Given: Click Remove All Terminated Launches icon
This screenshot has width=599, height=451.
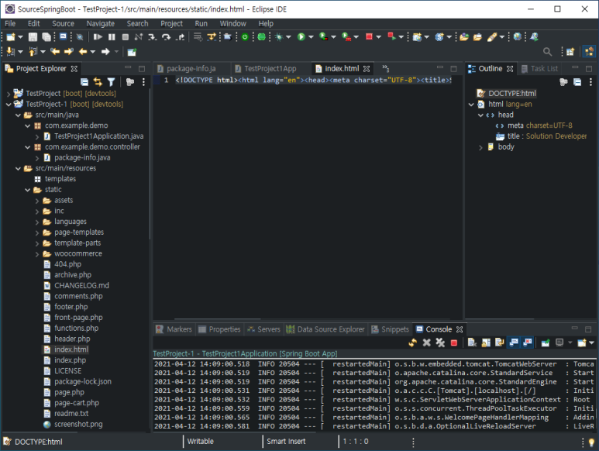Looking at the screenshot, I should 440,343.
